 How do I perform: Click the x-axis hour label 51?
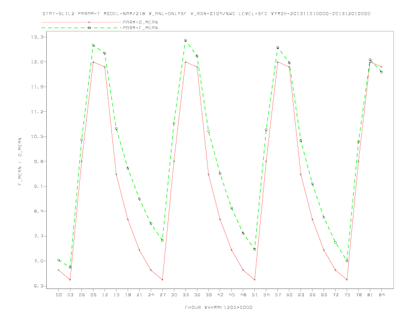click(255, 295)
